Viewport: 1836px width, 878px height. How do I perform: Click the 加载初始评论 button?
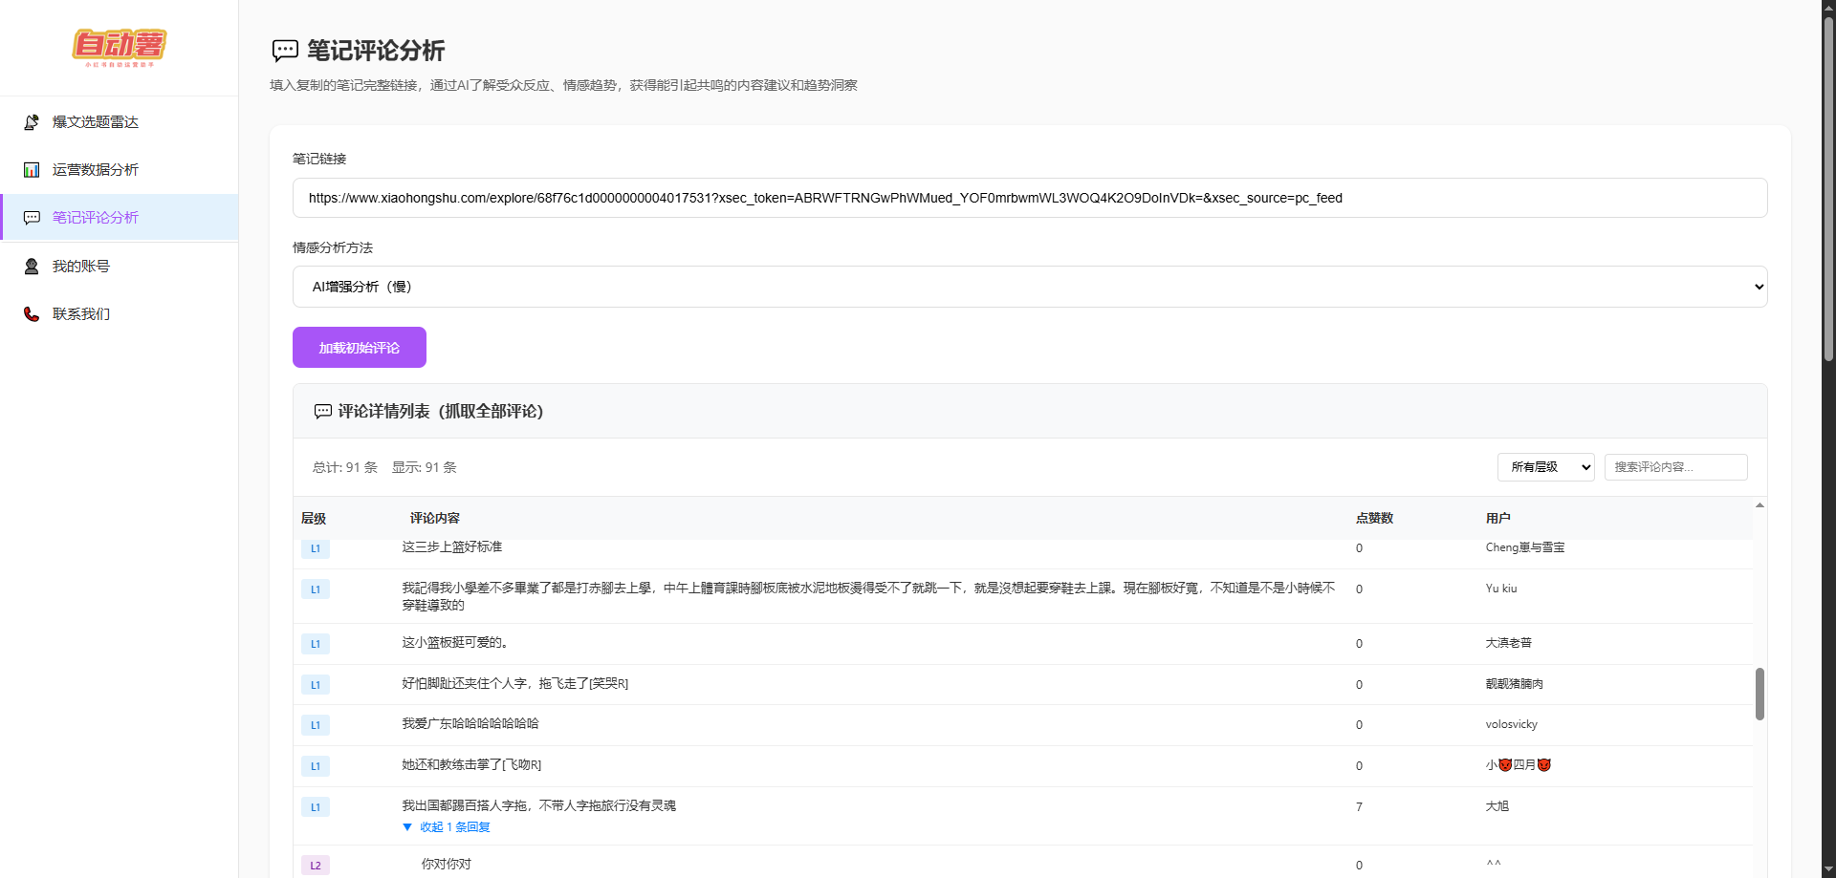(359, 347)
